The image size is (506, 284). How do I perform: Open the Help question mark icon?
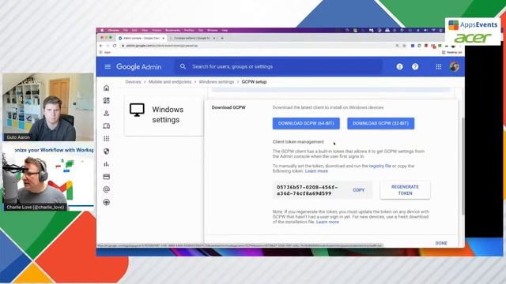[415, 66]
